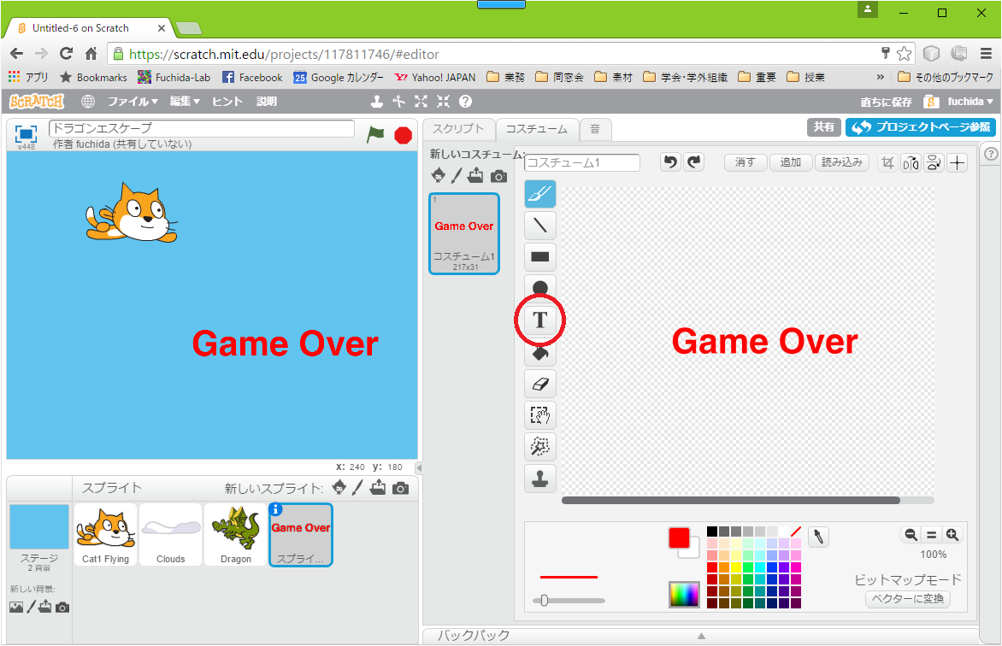
Task: Select the Line drawing tool
Action: pyautogui.click(x=540, y=226)
